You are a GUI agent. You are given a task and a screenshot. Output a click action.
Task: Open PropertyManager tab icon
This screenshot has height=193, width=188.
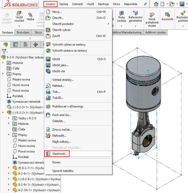click(x=15, y=45)
